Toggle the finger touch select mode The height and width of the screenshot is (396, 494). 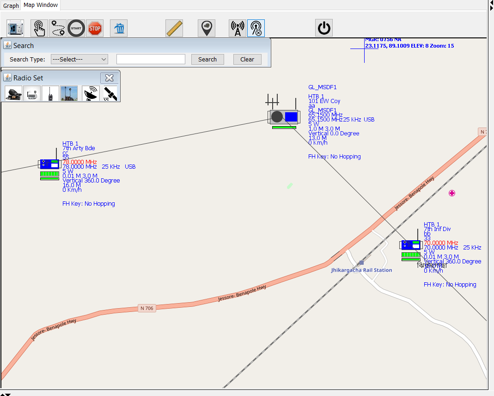pos(39,28)
